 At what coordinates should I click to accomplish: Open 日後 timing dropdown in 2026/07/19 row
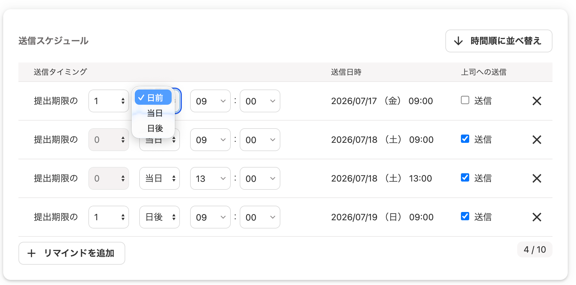[x=160, y=217]
